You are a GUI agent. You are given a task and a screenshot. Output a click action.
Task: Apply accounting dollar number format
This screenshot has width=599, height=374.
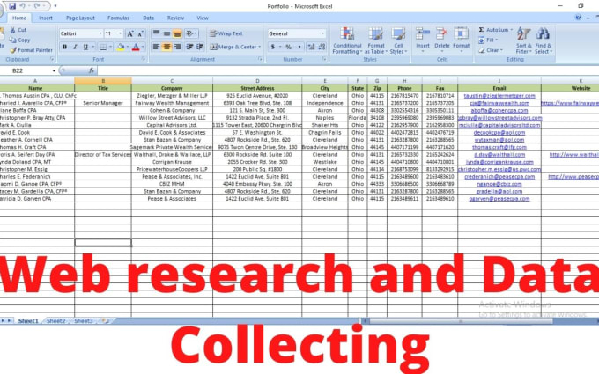[273, 47]
